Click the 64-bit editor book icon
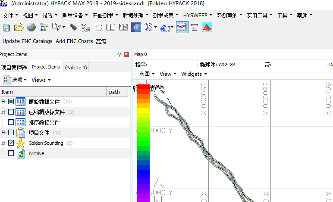Image resolution: width=333 pixels, height=202 pixels. click(123, 27)
